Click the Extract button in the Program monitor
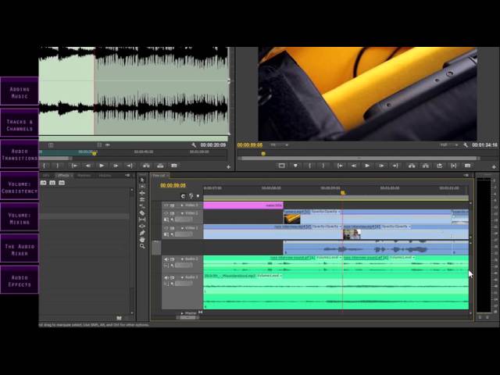Viewport: 500px width, 375px height. [426, 166]
